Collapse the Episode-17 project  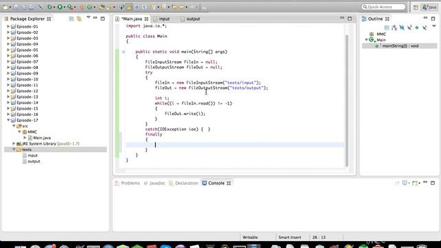pos(8,120)
